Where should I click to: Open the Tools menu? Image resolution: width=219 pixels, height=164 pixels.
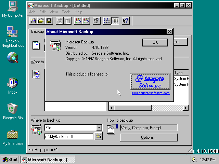click(66, 12)
